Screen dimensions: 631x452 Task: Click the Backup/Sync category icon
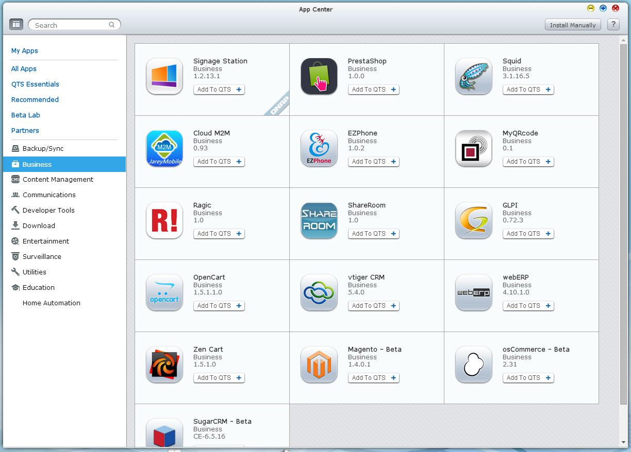tap(15, 148)
